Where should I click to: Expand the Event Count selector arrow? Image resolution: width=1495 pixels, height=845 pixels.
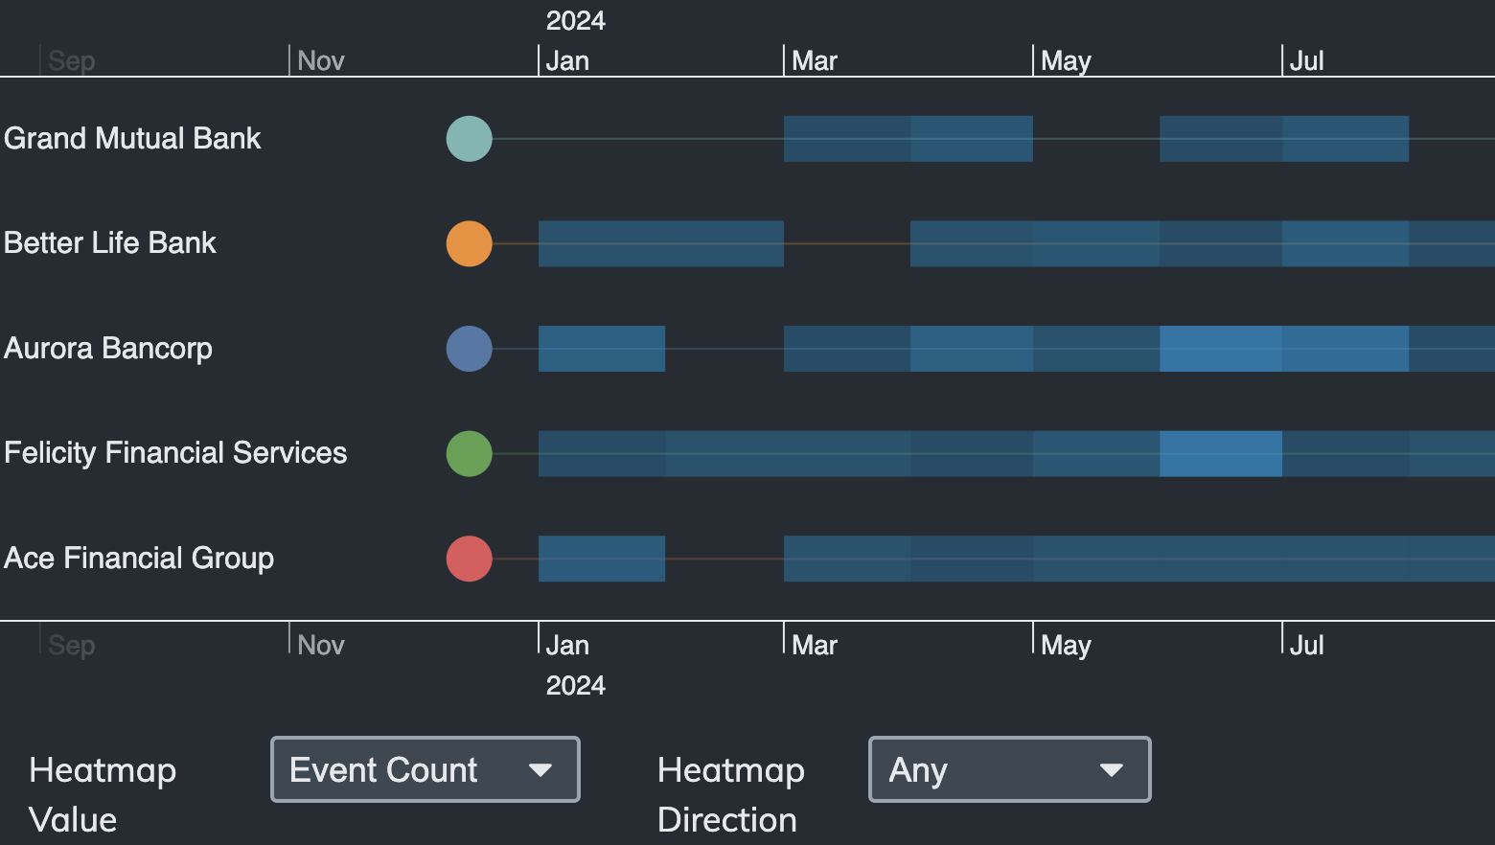point(542,769)
